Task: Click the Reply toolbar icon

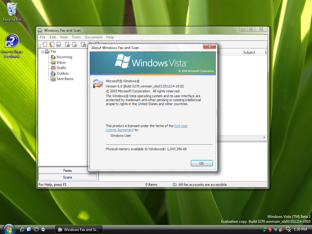Action: coord(67,44)
